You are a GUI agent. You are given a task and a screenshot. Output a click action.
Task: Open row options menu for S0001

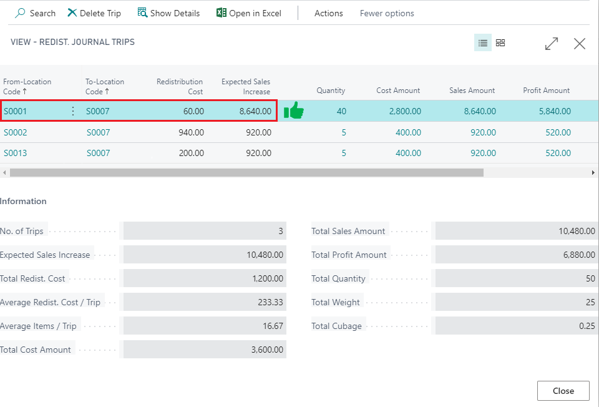(x=72, y=111)
